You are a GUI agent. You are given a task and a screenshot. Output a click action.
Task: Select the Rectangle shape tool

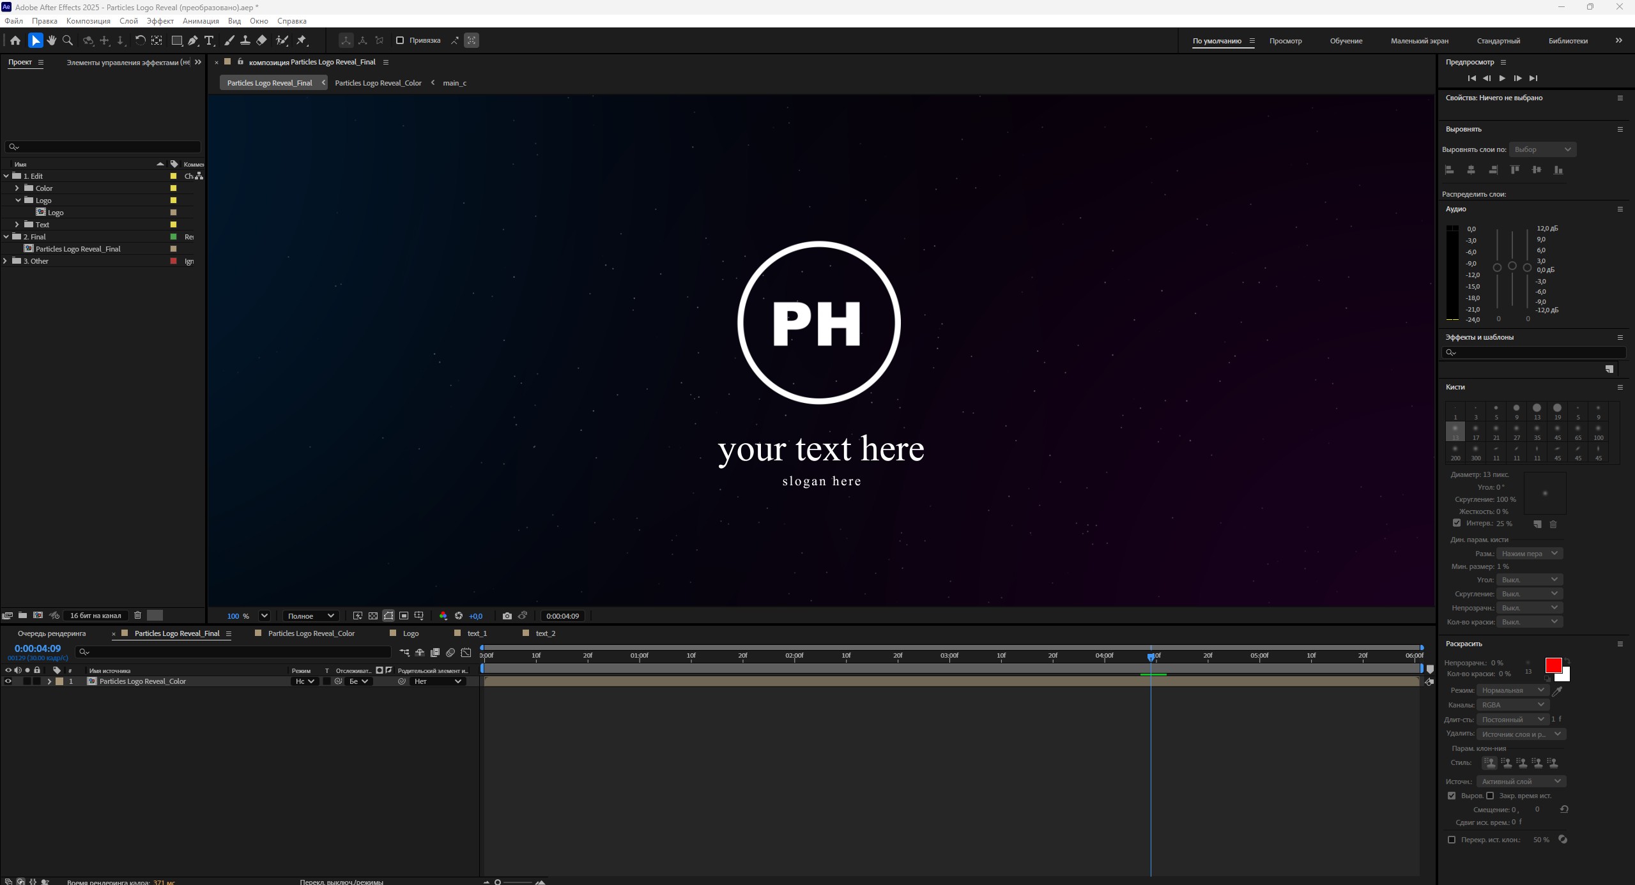pyautogui.click(x=177, y=40)
